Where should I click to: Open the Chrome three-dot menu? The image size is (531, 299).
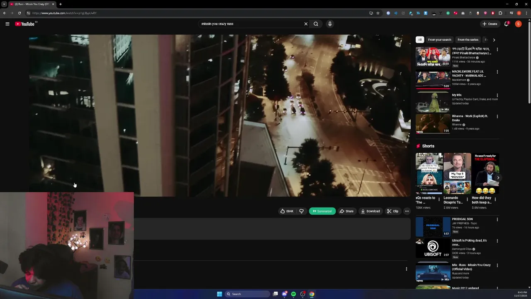coord(526,13)
